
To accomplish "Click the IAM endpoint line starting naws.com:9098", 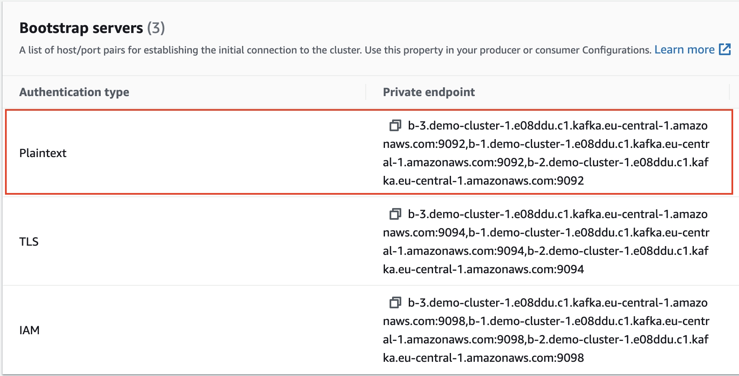I will pyautogui.click(x=546, y=321).
